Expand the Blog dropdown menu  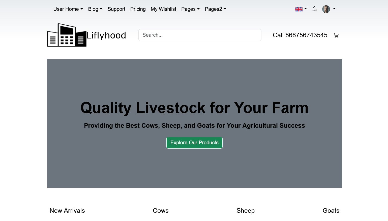point(95,9)
